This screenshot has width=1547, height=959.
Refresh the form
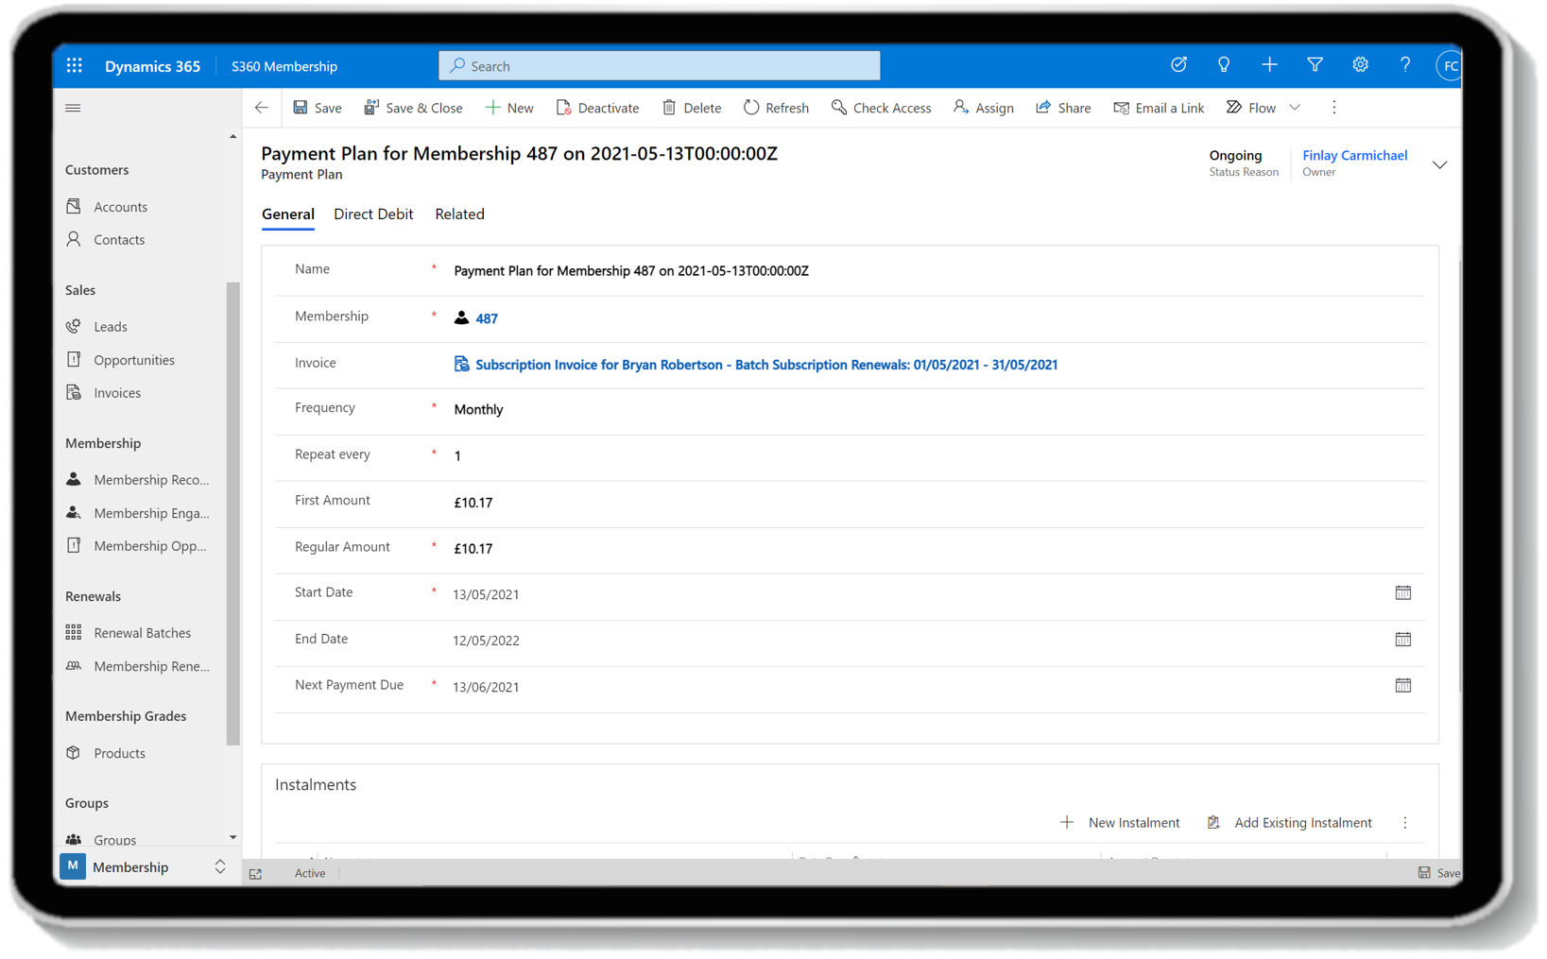click(776, 108)
